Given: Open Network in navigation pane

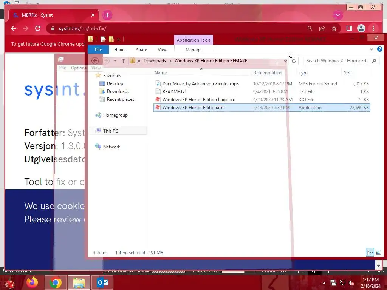Looking at the screenshot, I should coord(111,147).
